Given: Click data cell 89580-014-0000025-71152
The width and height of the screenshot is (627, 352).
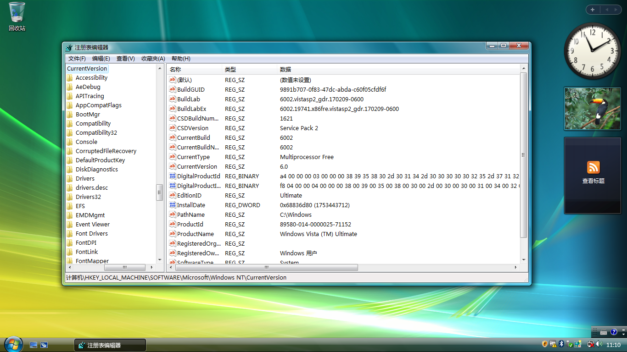Looking at the screenshot, I should click(x=315, y=224).
